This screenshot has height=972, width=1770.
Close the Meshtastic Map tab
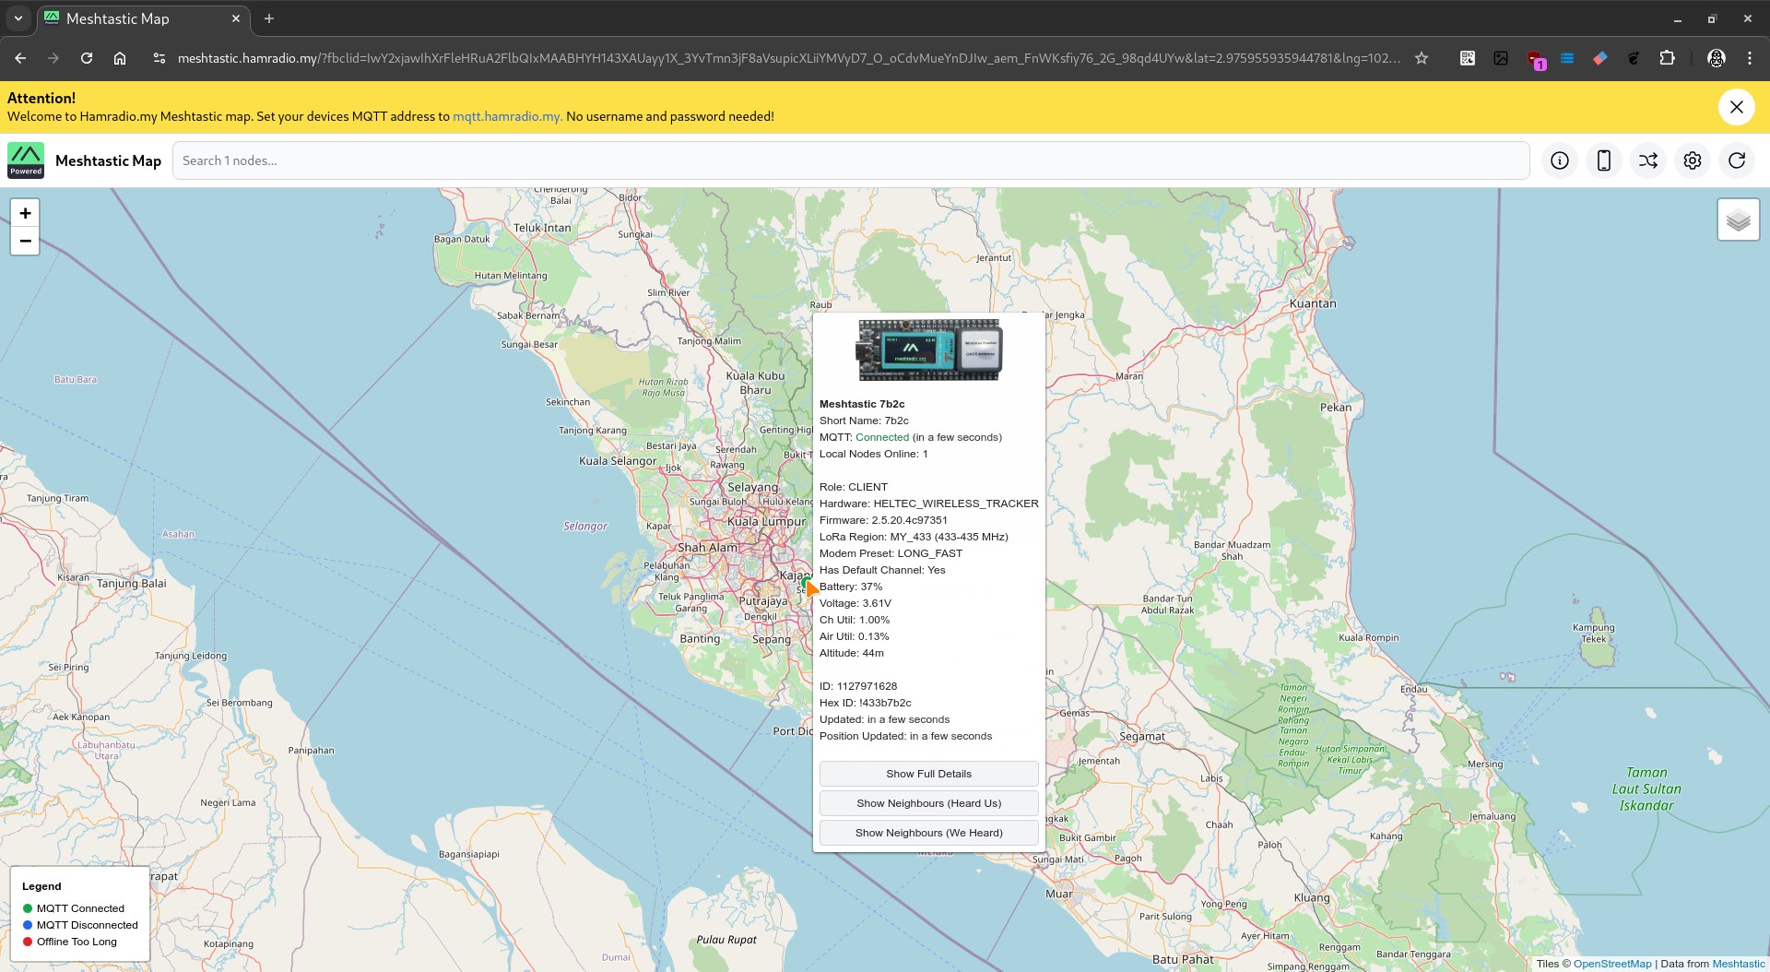point(235,18)
